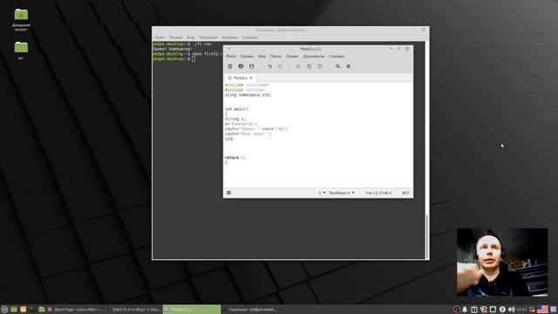Viewport: 558px width, 314px height.
Task: Click the Paste icon in editor toolbar
Action: click(x=320, y=66)
